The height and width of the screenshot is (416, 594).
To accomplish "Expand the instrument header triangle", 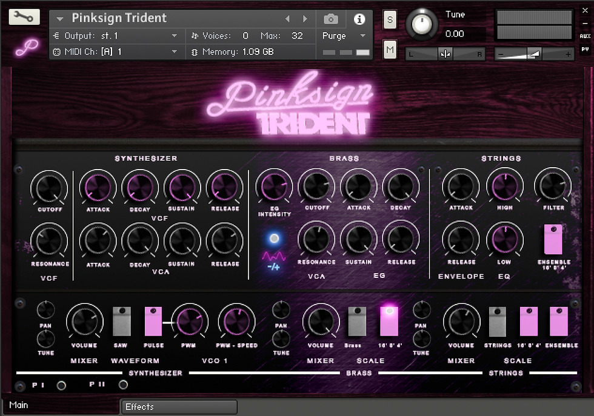I will pyautogui.click(x=59, y=18).
